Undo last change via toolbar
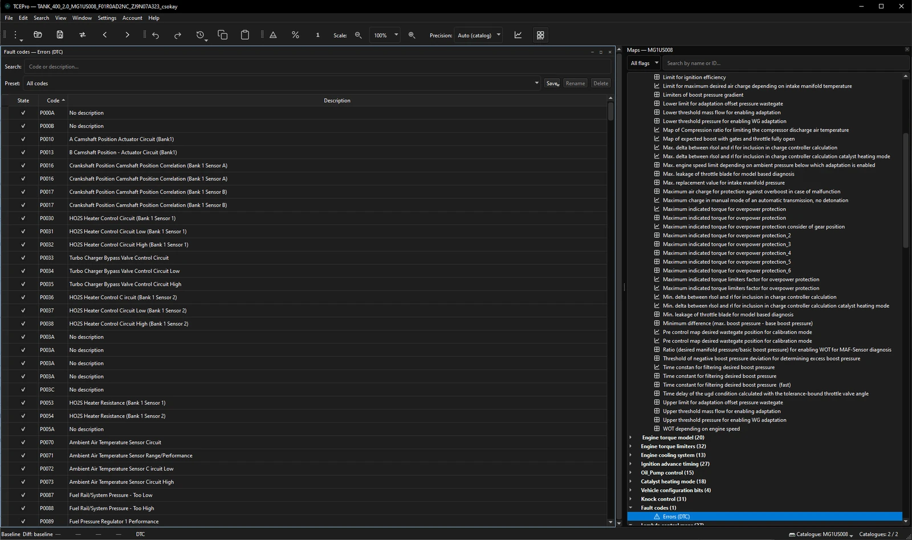 pyautogui.click(x=156, y=35)
